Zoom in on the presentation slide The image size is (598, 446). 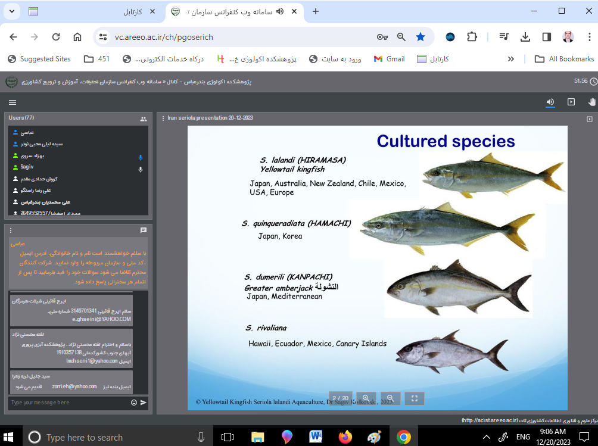click(366, 398)
